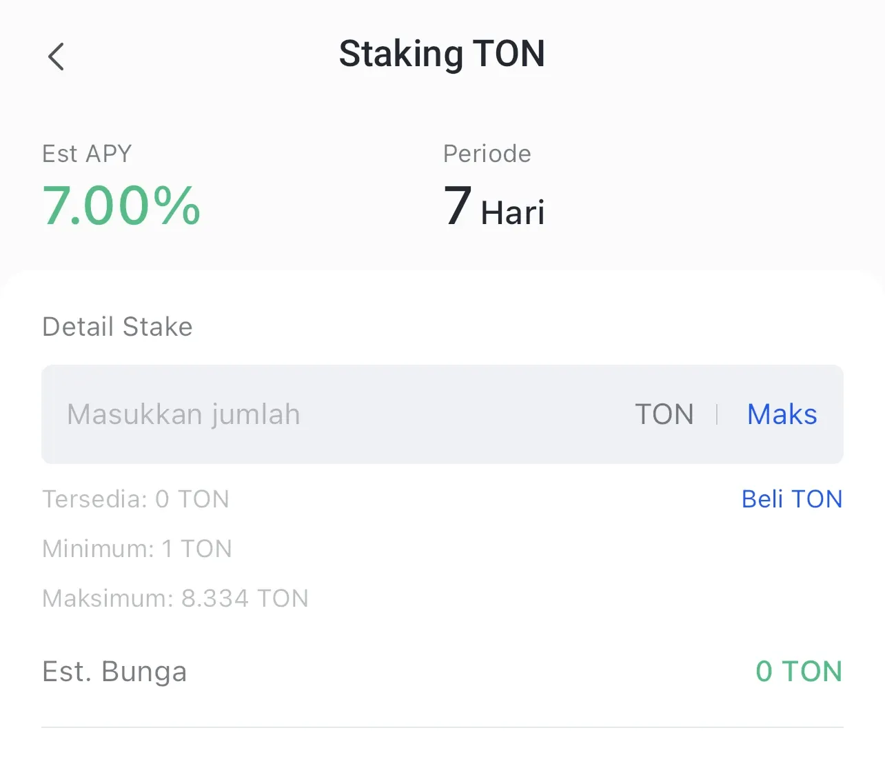
Task: Click the Staking TON header title
Action: coord(442,54)
